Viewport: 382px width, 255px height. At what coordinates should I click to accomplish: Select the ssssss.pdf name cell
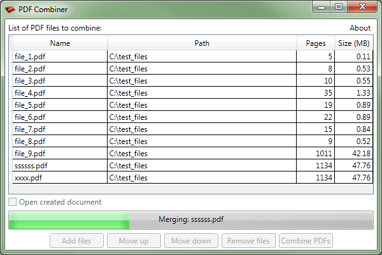tap(60, 166)
